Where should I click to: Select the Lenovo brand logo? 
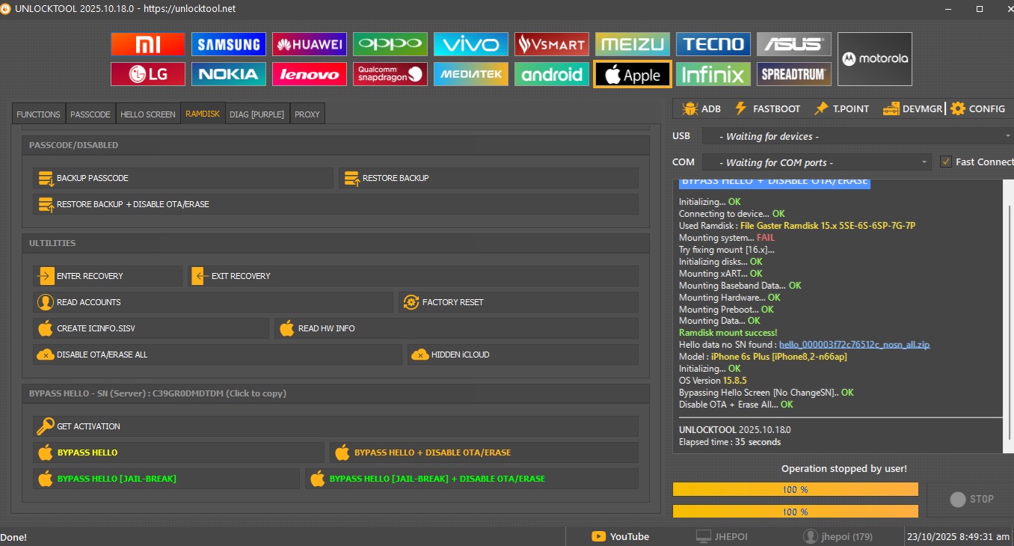[x=310, y=74]
